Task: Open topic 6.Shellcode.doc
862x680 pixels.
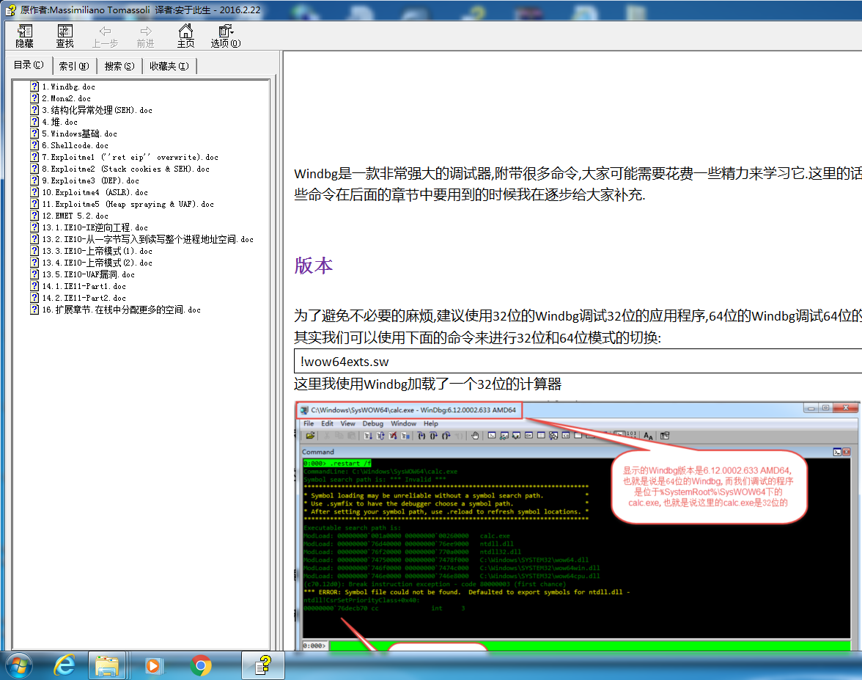Action: [75, 145]
